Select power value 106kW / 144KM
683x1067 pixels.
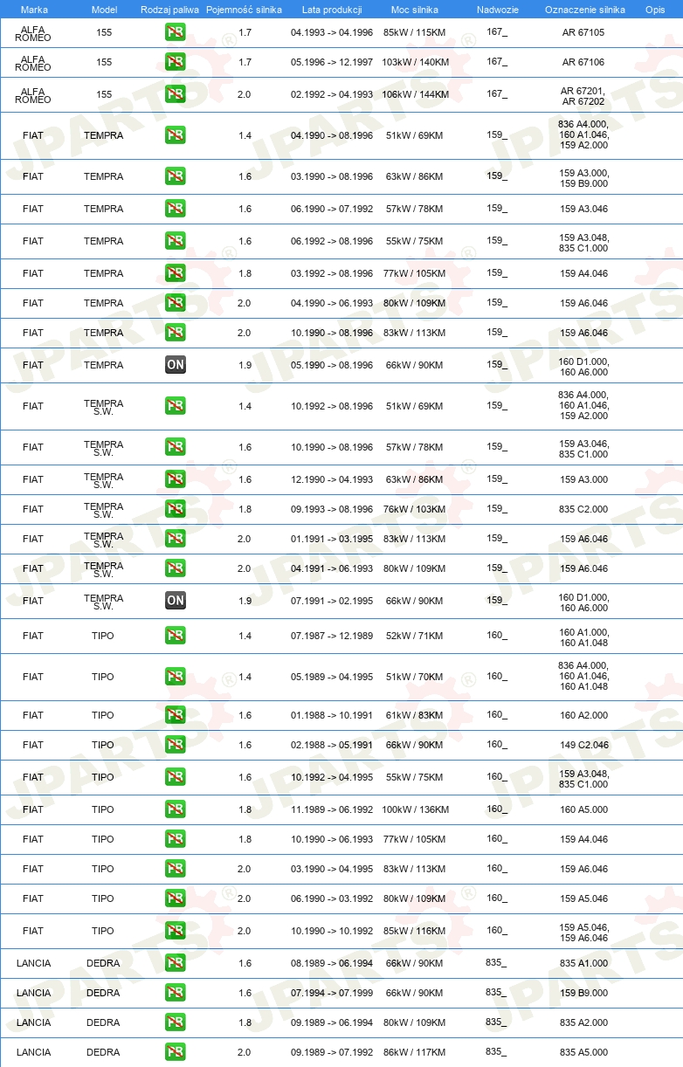(x=415, y=94)
